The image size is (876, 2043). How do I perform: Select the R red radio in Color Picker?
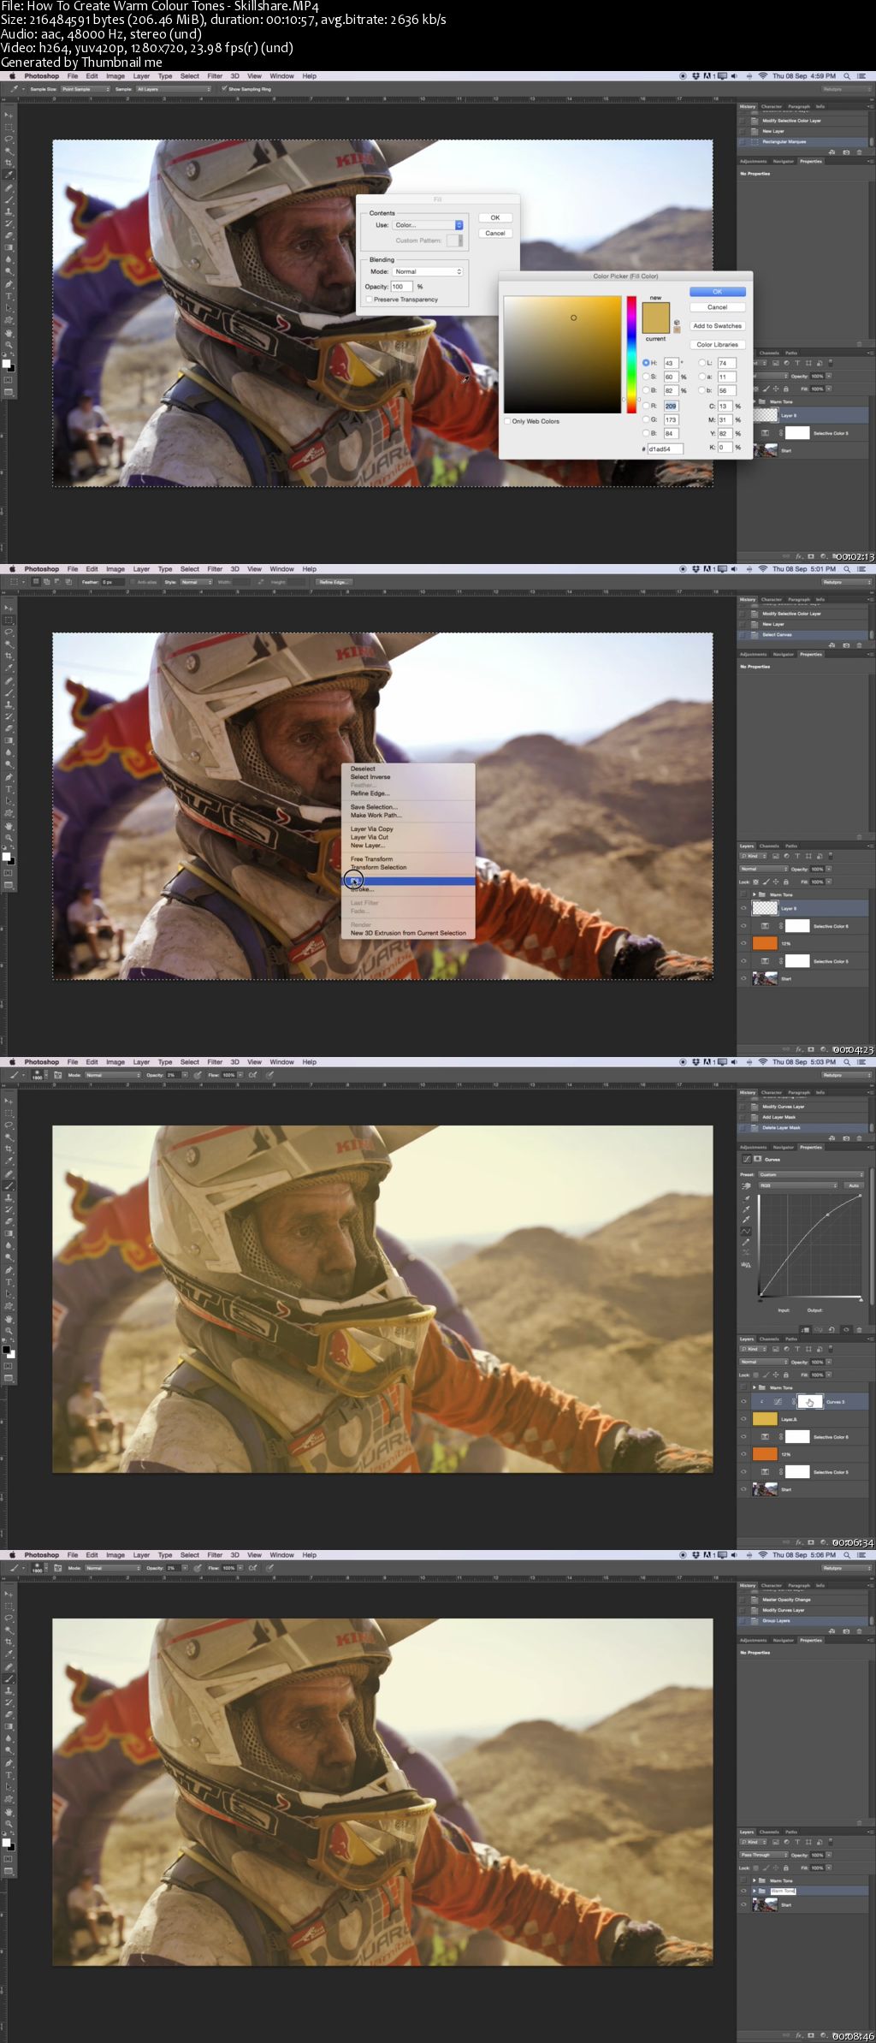pyautogui.click(x=646, y=406)
